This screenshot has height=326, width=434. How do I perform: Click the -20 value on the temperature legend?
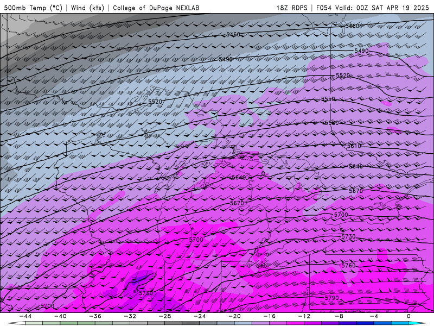pos(234,316)
